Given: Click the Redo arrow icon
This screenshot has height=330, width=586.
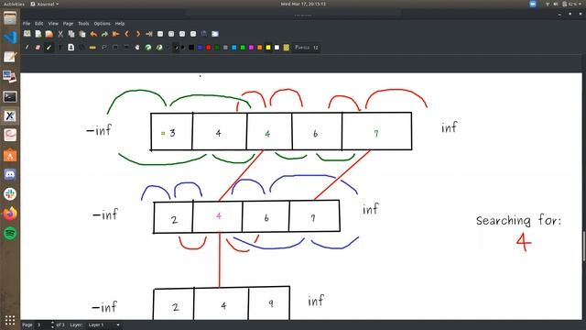Looking at the screenshot, I should pyautogui.click(x=104, y=34).
